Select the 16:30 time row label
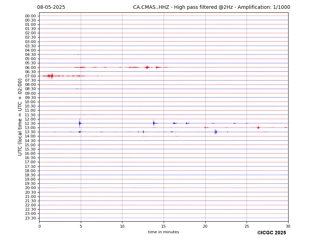Image resolution: width=327 pixels, height=246 pixels. tap(30, 158)
